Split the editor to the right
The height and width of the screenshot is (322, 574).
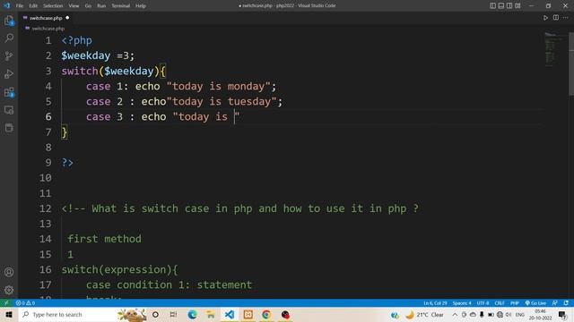click(x=556, y=18)
